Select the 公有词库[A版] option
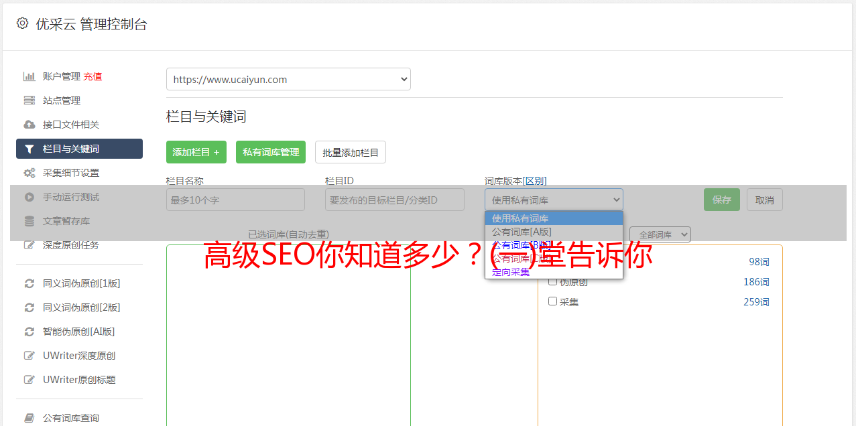Image resolution: width=856 pixels, height=426 pixels. [x=554, y=232]
